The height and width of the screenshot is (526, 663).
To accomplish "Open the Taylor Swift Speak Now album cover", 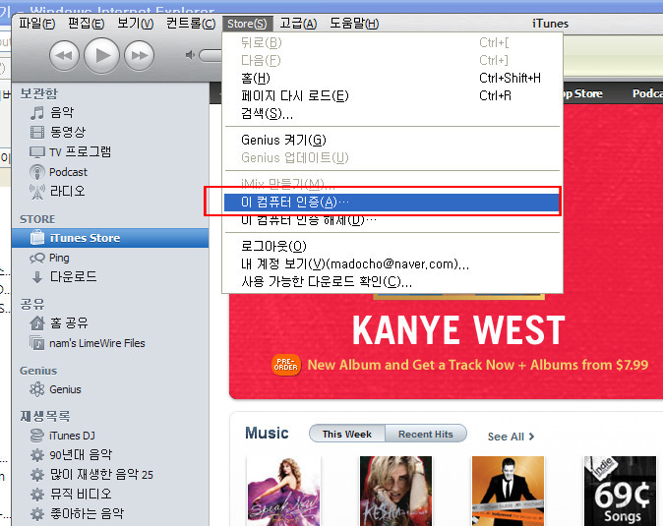I will pos(283,491).
